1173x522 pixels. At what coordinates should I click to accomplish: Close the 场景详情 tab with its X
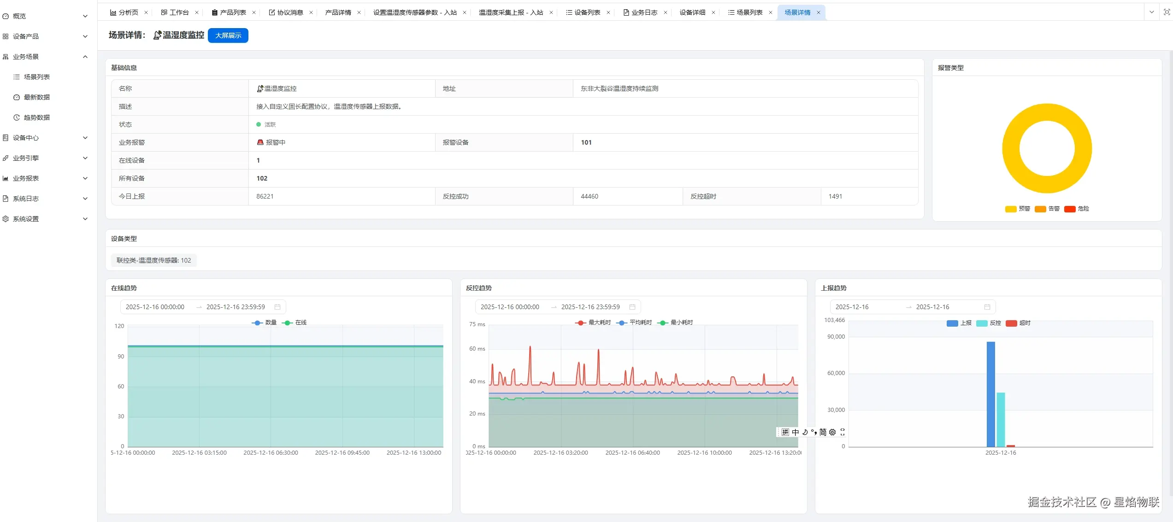coord(819,12)
